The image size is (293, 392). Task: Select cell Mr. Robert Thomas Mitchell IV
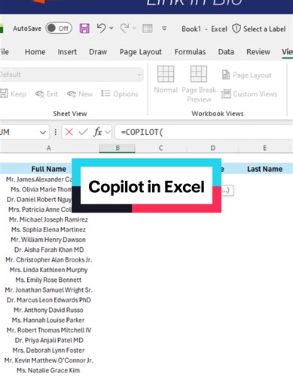(x=49, y=330)
